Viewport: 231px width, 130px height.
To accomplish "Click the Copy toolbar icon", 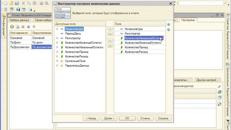I will (x=29, y=3).
